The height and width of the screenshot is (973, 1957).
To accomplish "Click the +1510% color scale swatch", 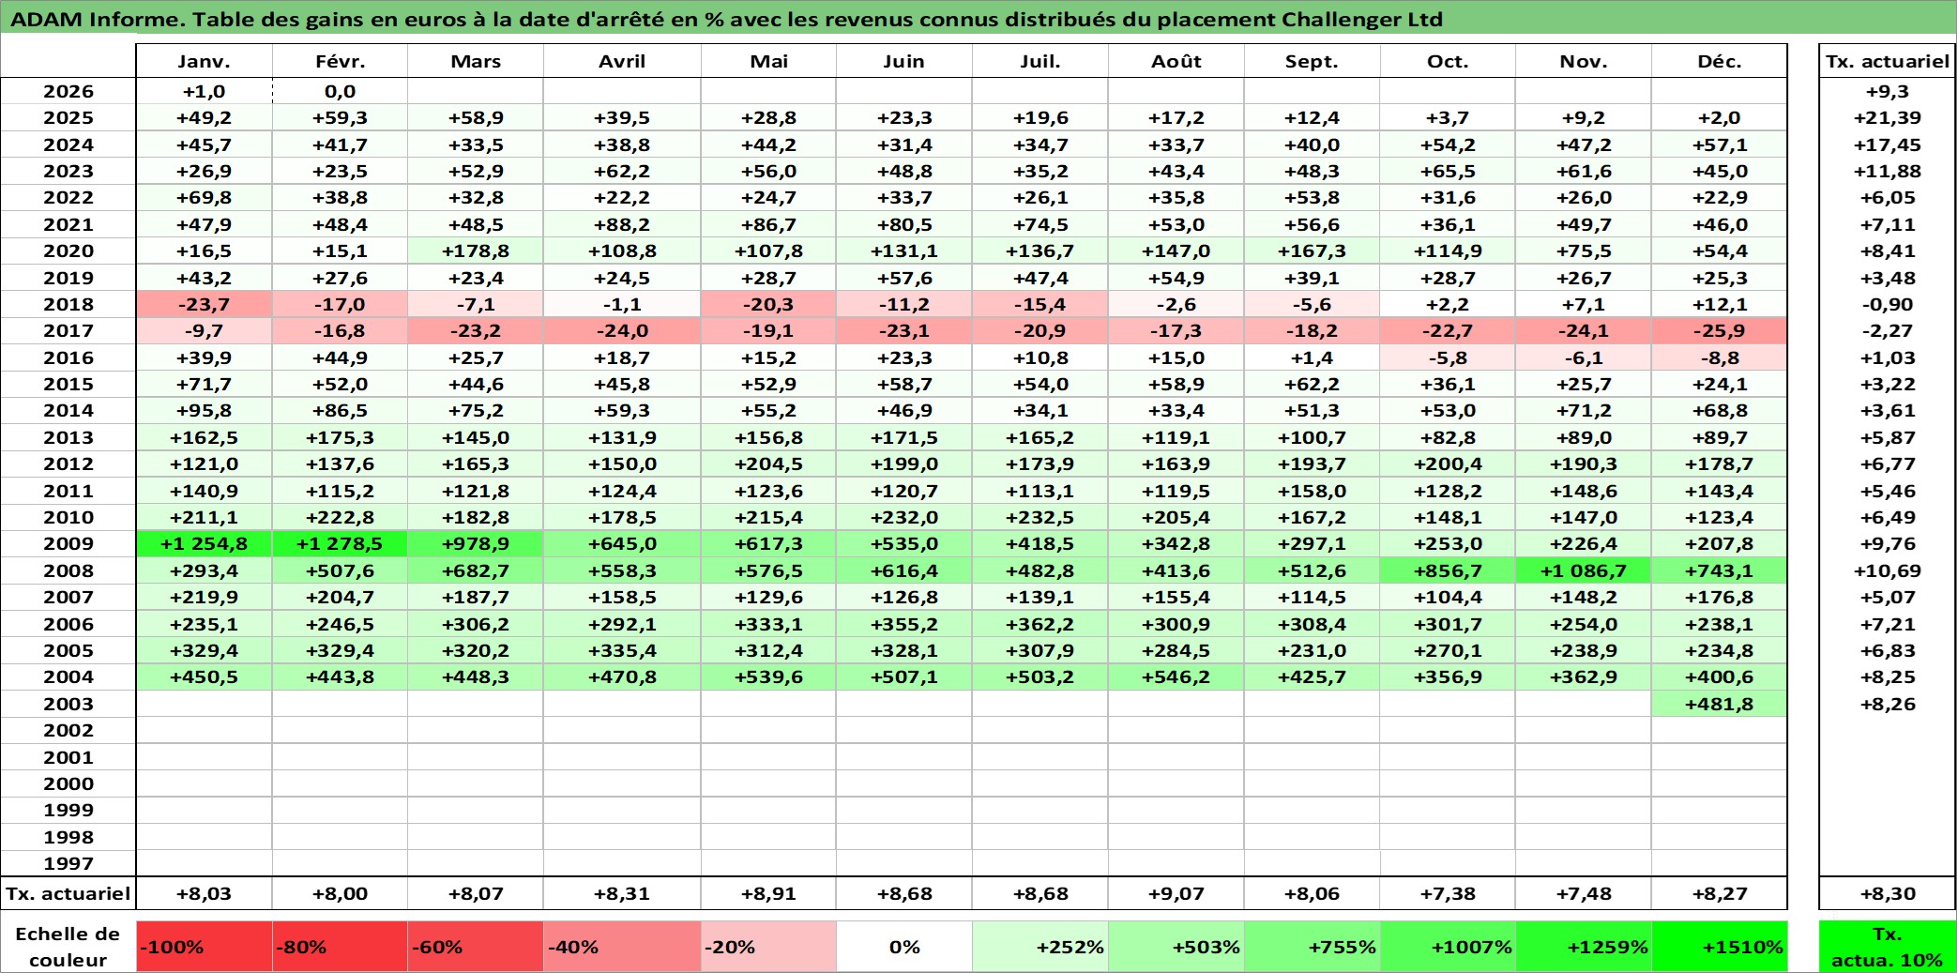I will click(1719, 947).
